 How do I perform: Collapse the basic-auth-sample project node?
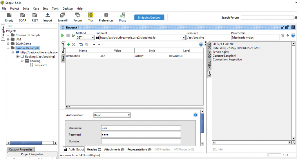tap(8, 48)
